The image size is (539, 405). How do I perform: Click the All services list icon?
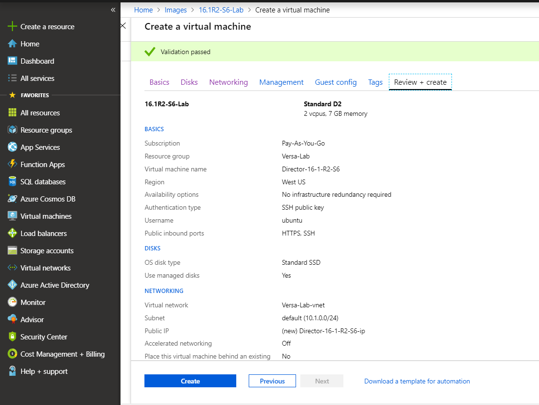pyautogui.click(x=12, y=78)
